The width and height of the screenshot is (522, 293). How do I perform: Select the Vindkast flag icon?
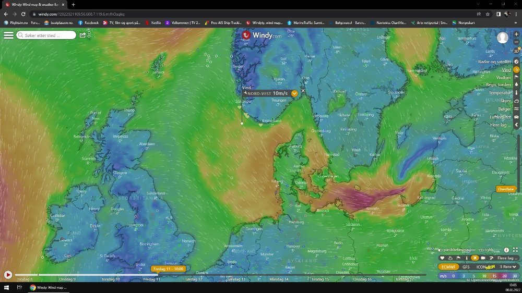(x=516, y=77)
